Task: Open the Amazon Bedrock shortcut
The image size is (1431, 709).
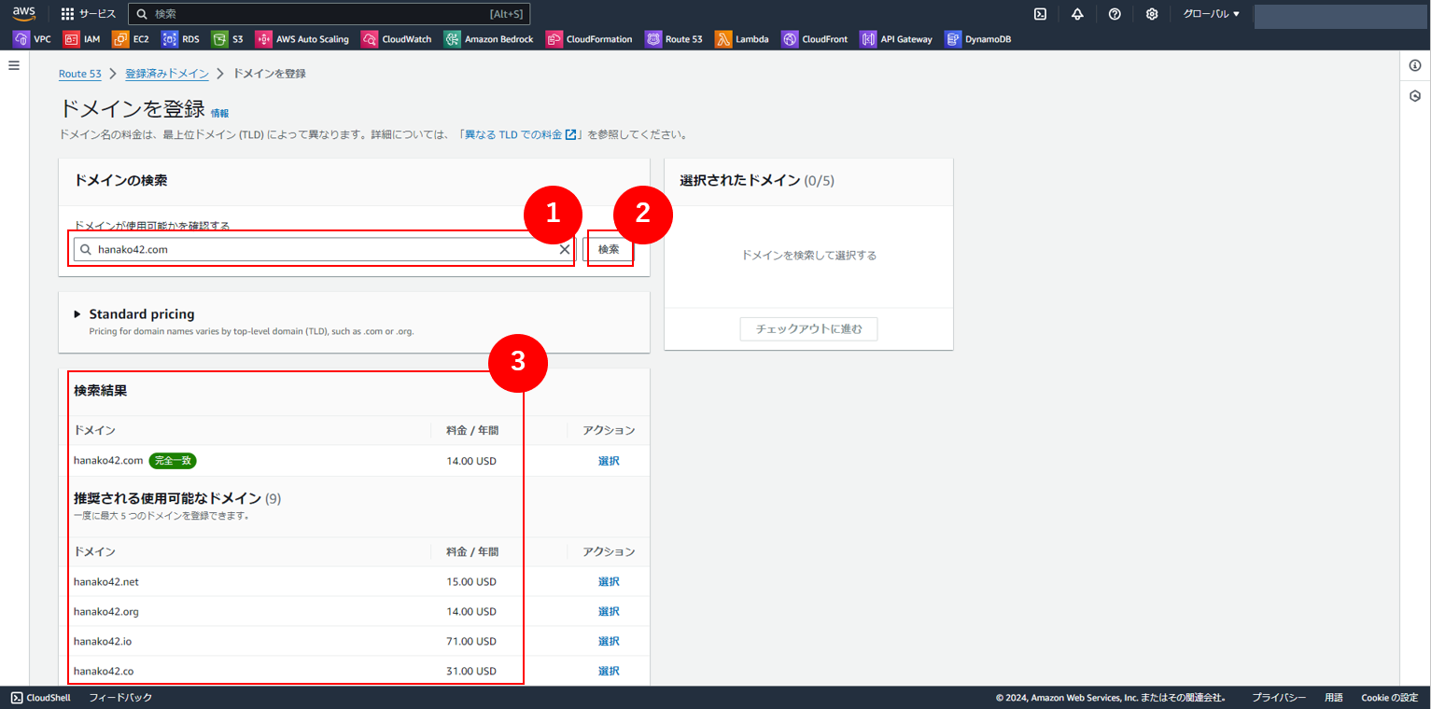Action: [x=490, y=39]
